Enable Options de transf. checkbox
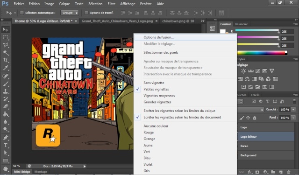Viewport: 299px width, 175px height. pyautogui.click(x=86, y=13)
